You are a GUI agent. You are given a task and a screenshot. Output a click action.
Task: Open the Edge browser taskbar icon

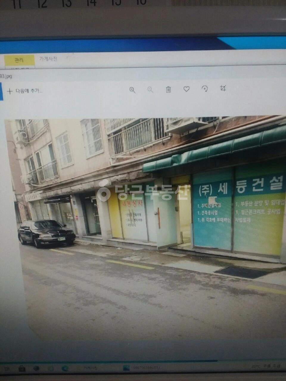pos(65,368)
